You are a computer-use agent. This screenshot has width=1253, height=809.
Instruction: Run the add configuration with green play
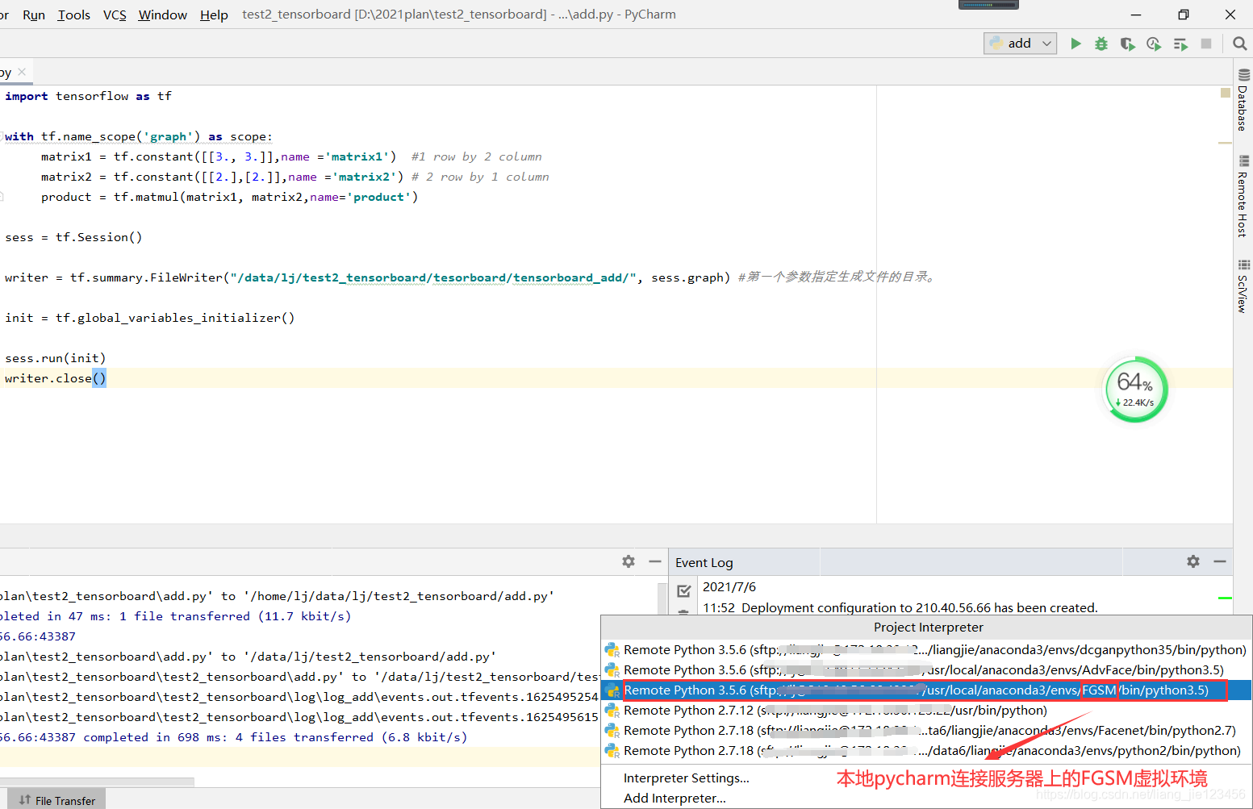(x=1075, y=44)
